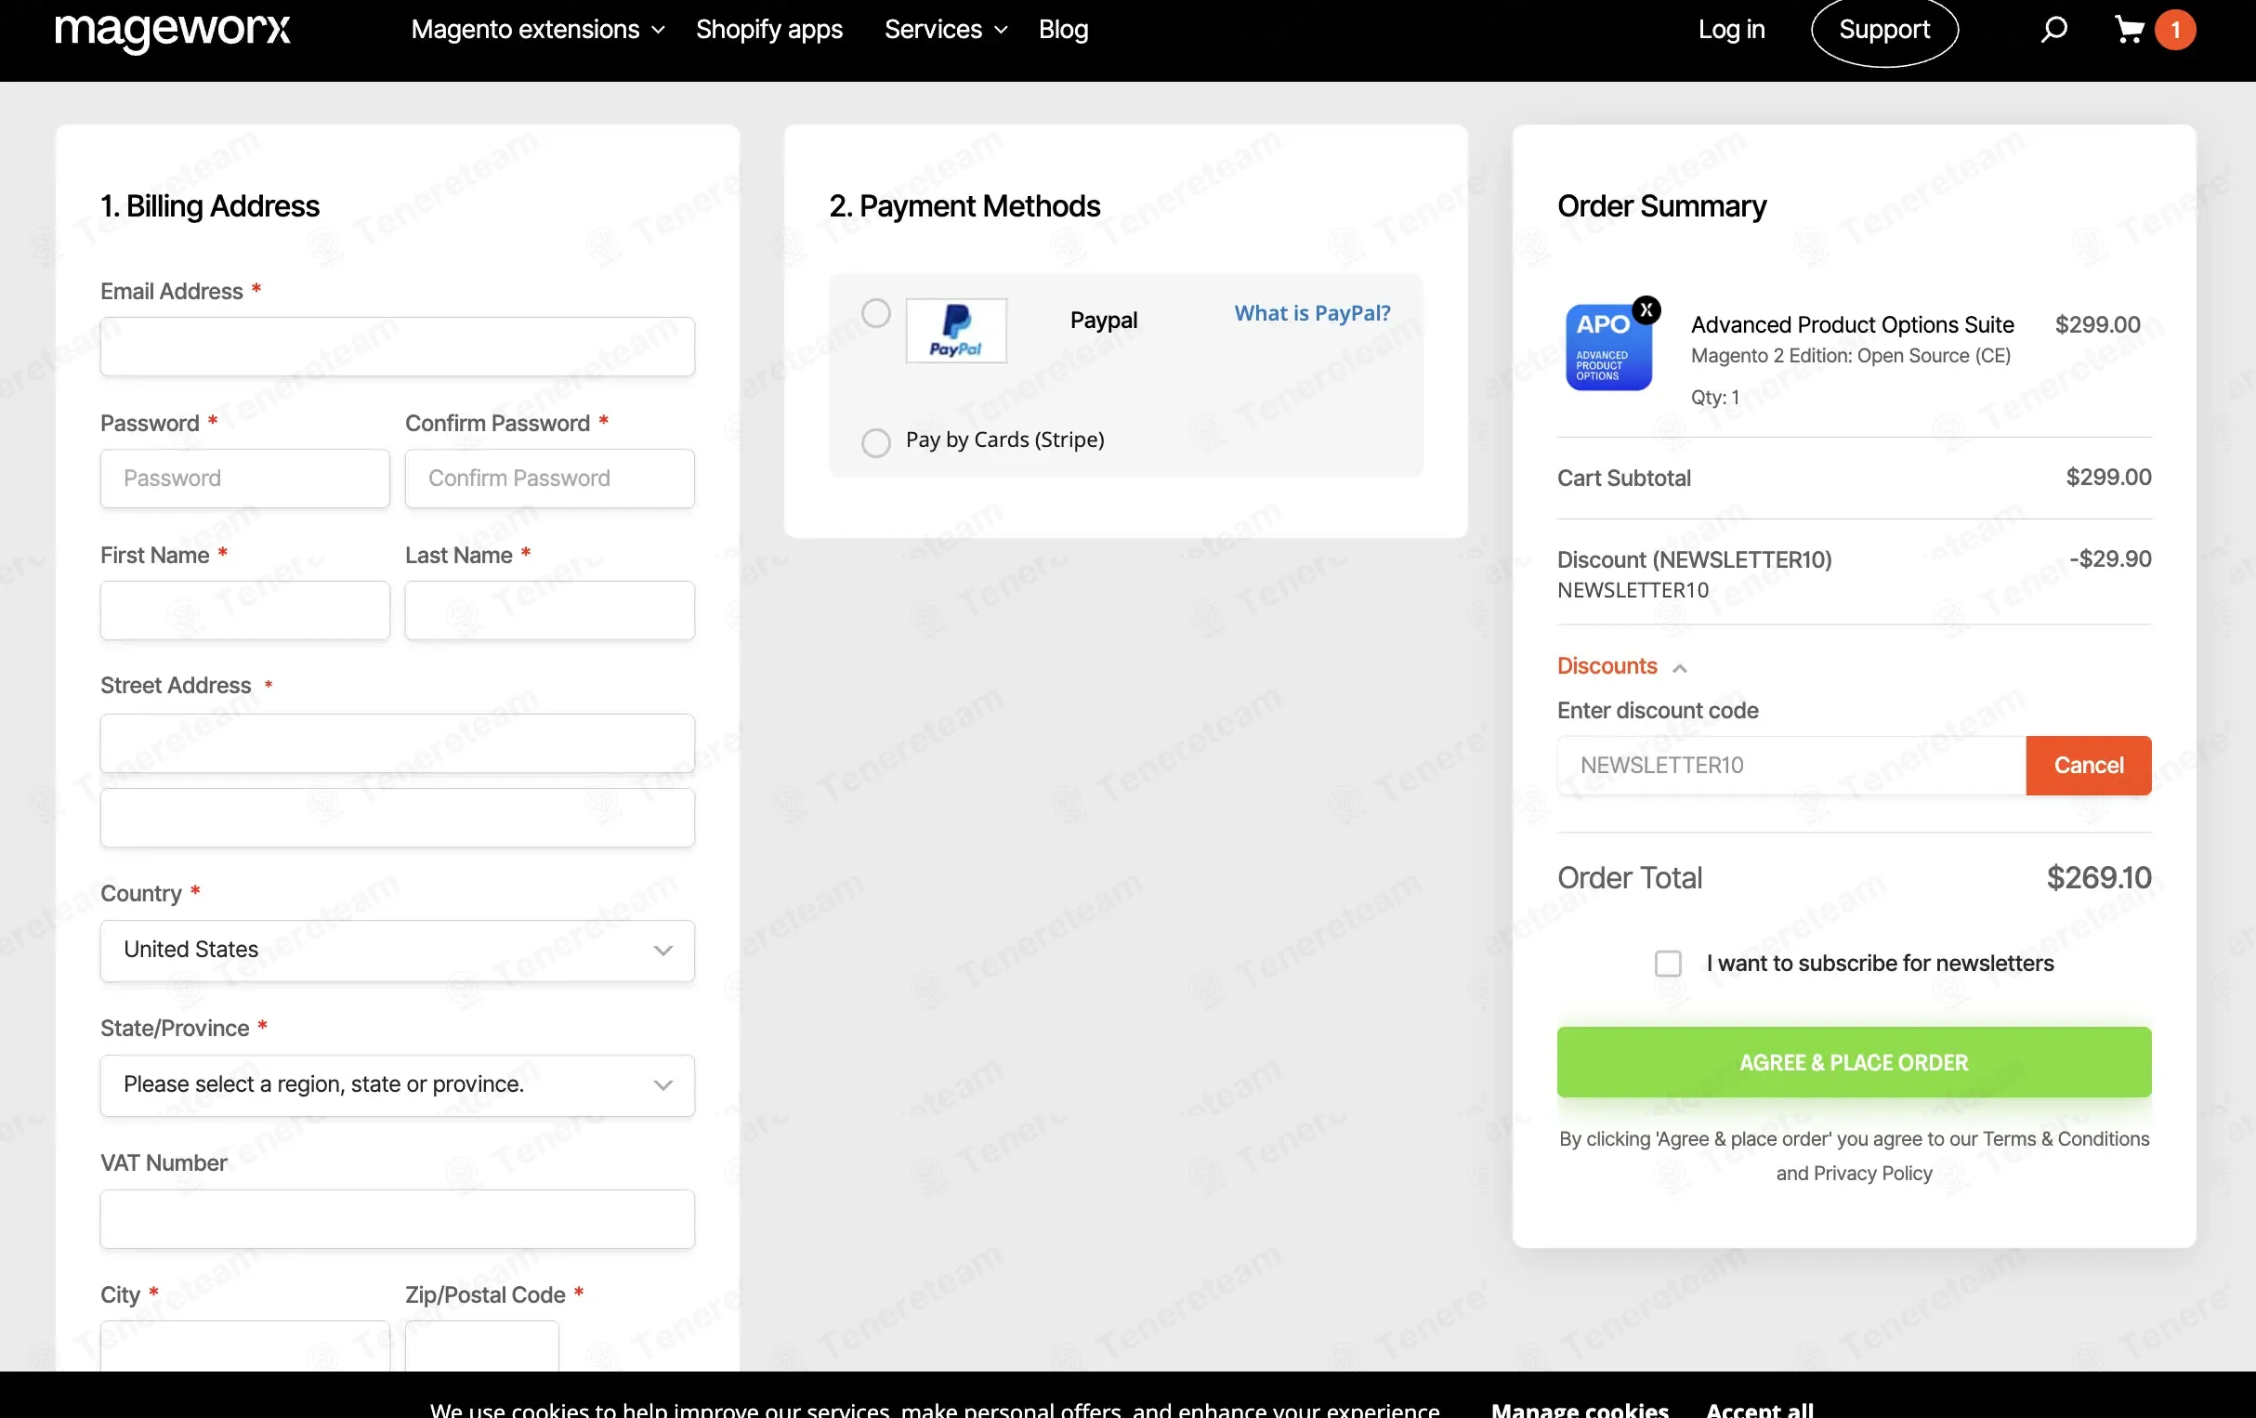This screenshot has height=1418, width=2256.
Task: Click the discount amount -$29.90
Action: [2110, 559]
